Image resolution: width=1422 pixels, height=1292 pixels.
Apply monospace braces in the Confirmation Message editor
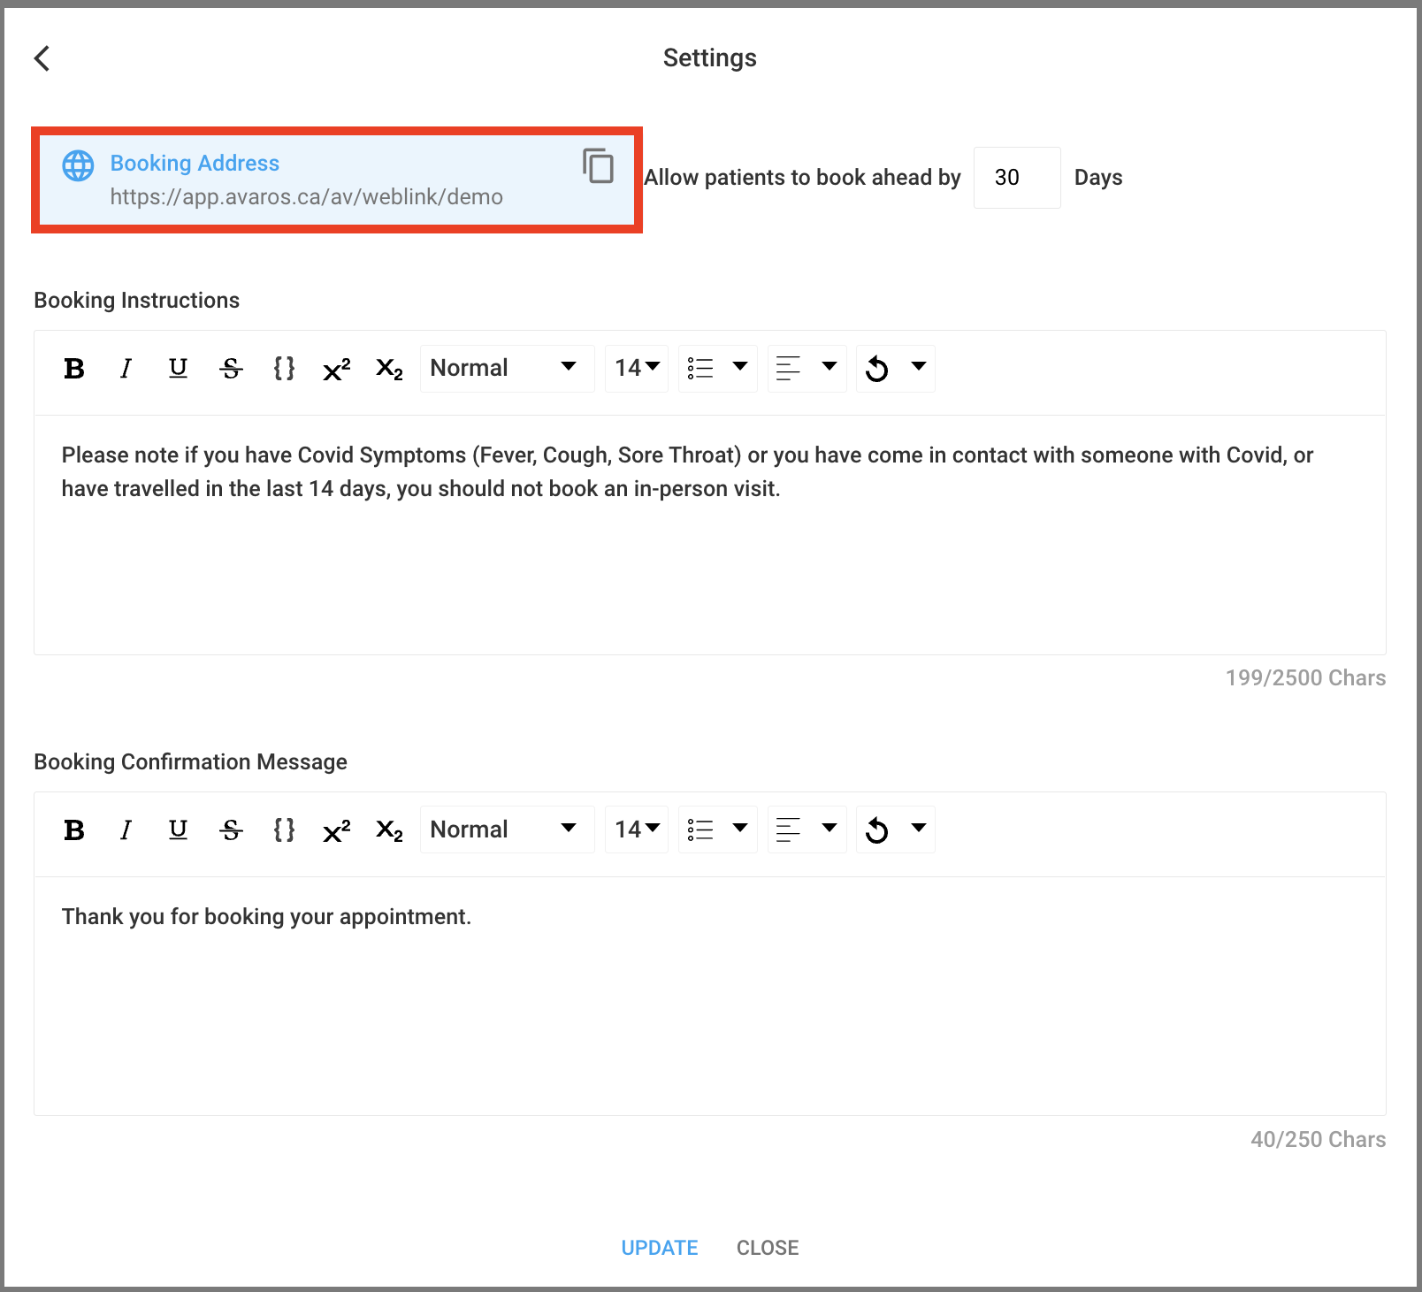[x=284, y=830]
